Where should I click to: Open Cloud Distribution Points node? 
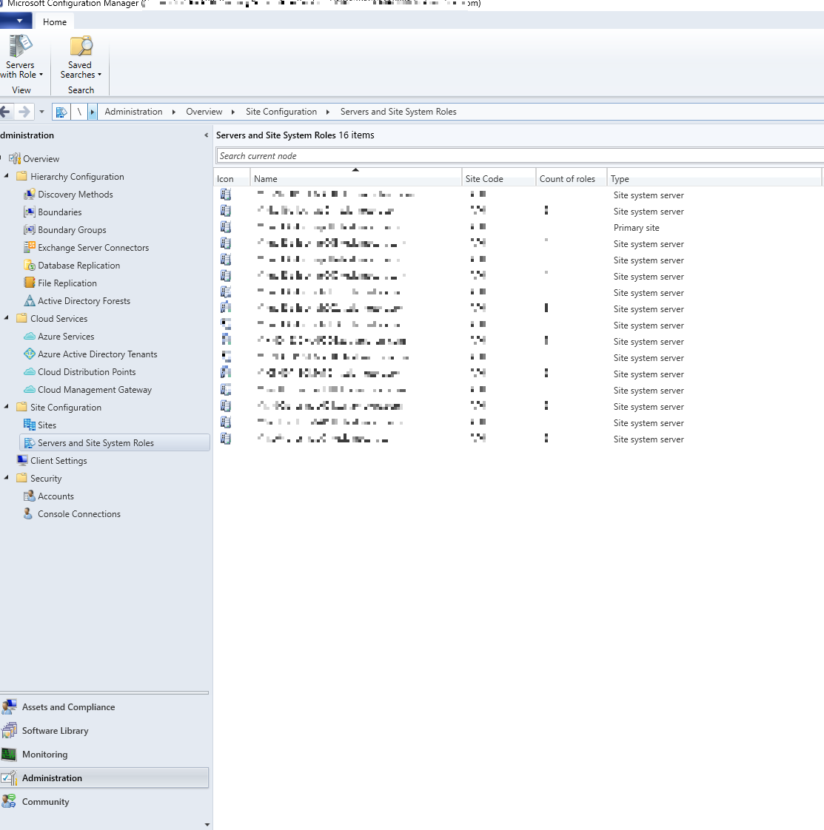pos(87,371)
